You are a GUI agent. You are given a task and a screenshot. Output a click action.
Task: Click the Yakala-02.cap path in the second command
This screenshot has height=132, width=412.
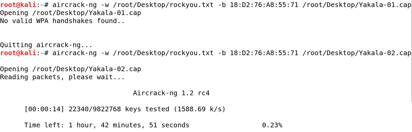point(357,53)
